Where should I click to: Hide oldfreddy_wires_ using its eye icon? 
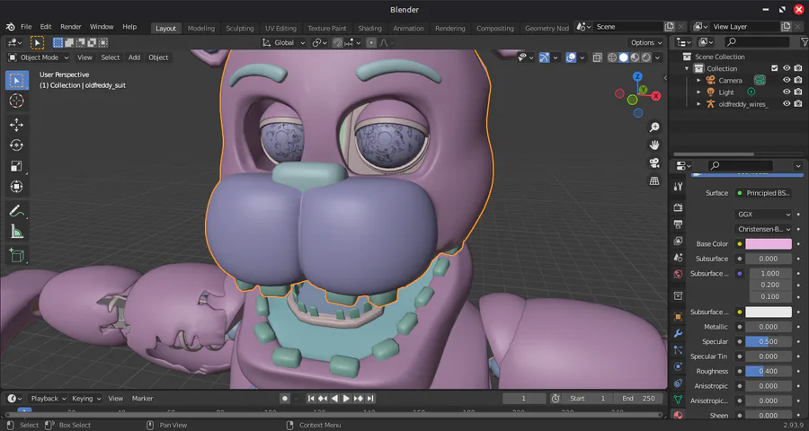[787, 103]
